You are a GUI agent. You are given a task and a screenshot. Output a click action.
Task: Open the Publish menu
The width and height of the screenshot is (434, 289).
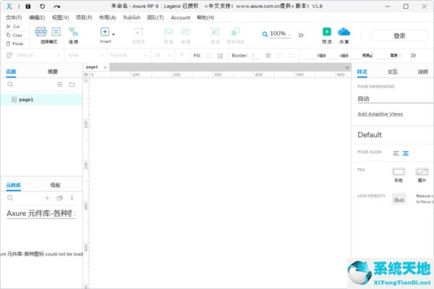[132, 17]
